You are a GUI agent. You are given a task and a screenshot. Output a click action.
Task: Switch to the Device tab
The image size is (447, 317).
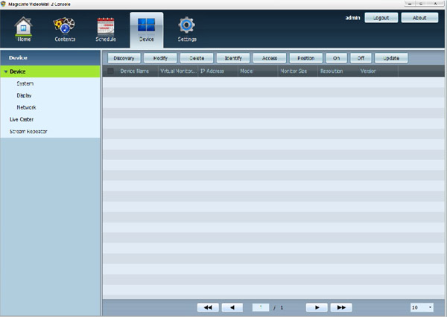pos(146,30)
